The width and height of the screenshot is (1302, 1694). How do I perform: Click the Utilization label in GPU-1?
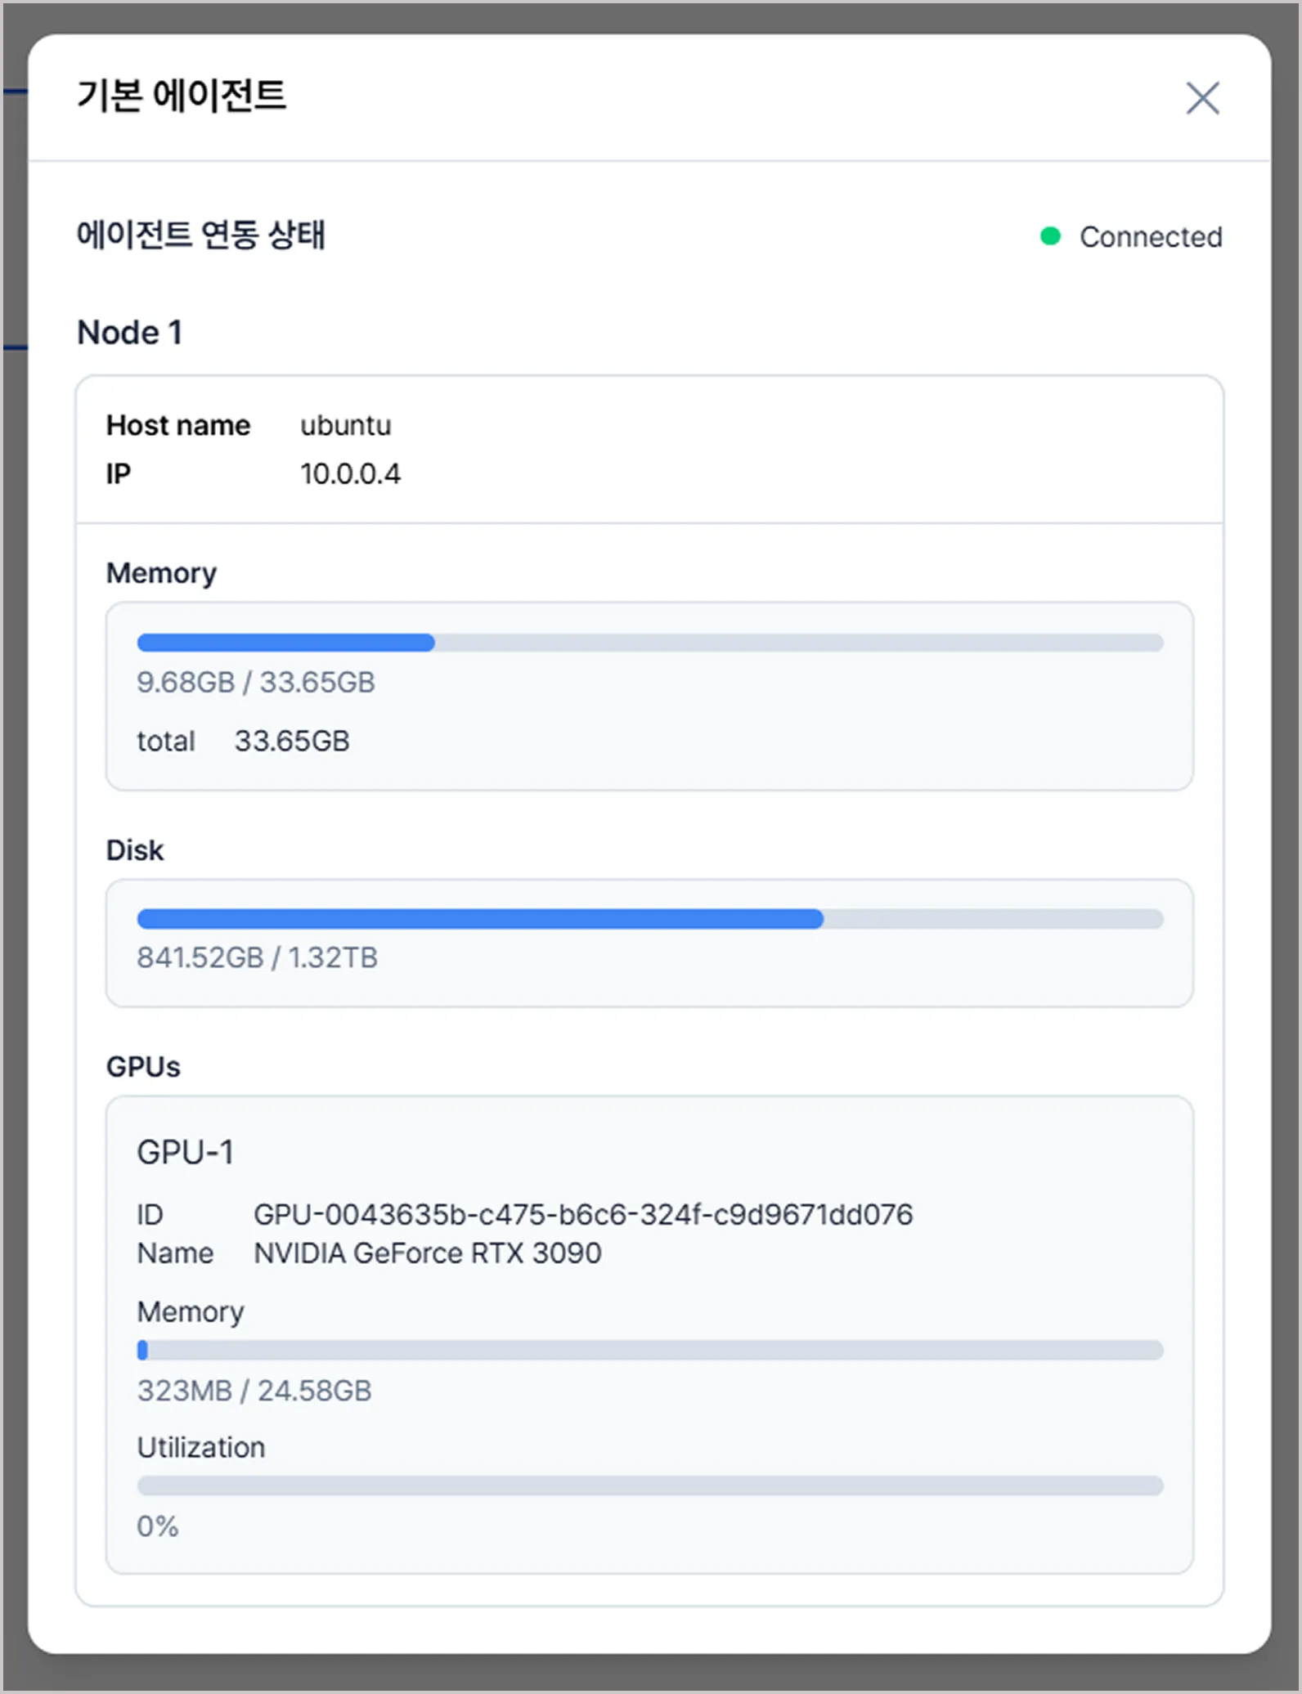(201, 1448)
